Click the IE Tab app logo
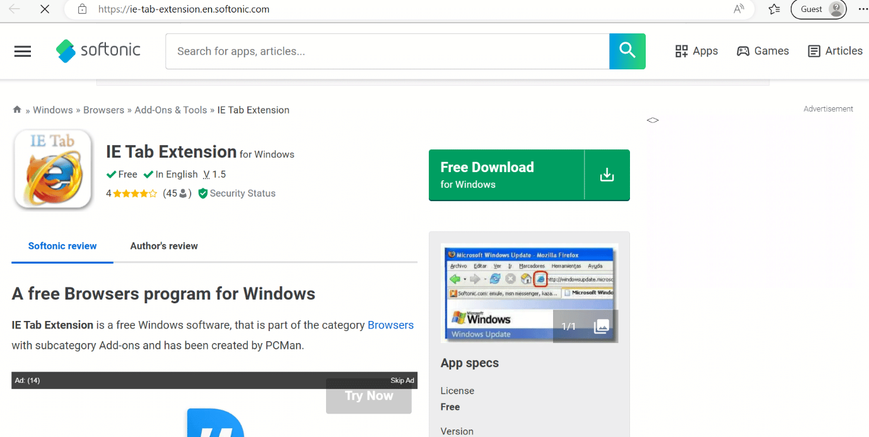Screen dimensions: 869x437 pyautogui.click(x=53, y=168)
